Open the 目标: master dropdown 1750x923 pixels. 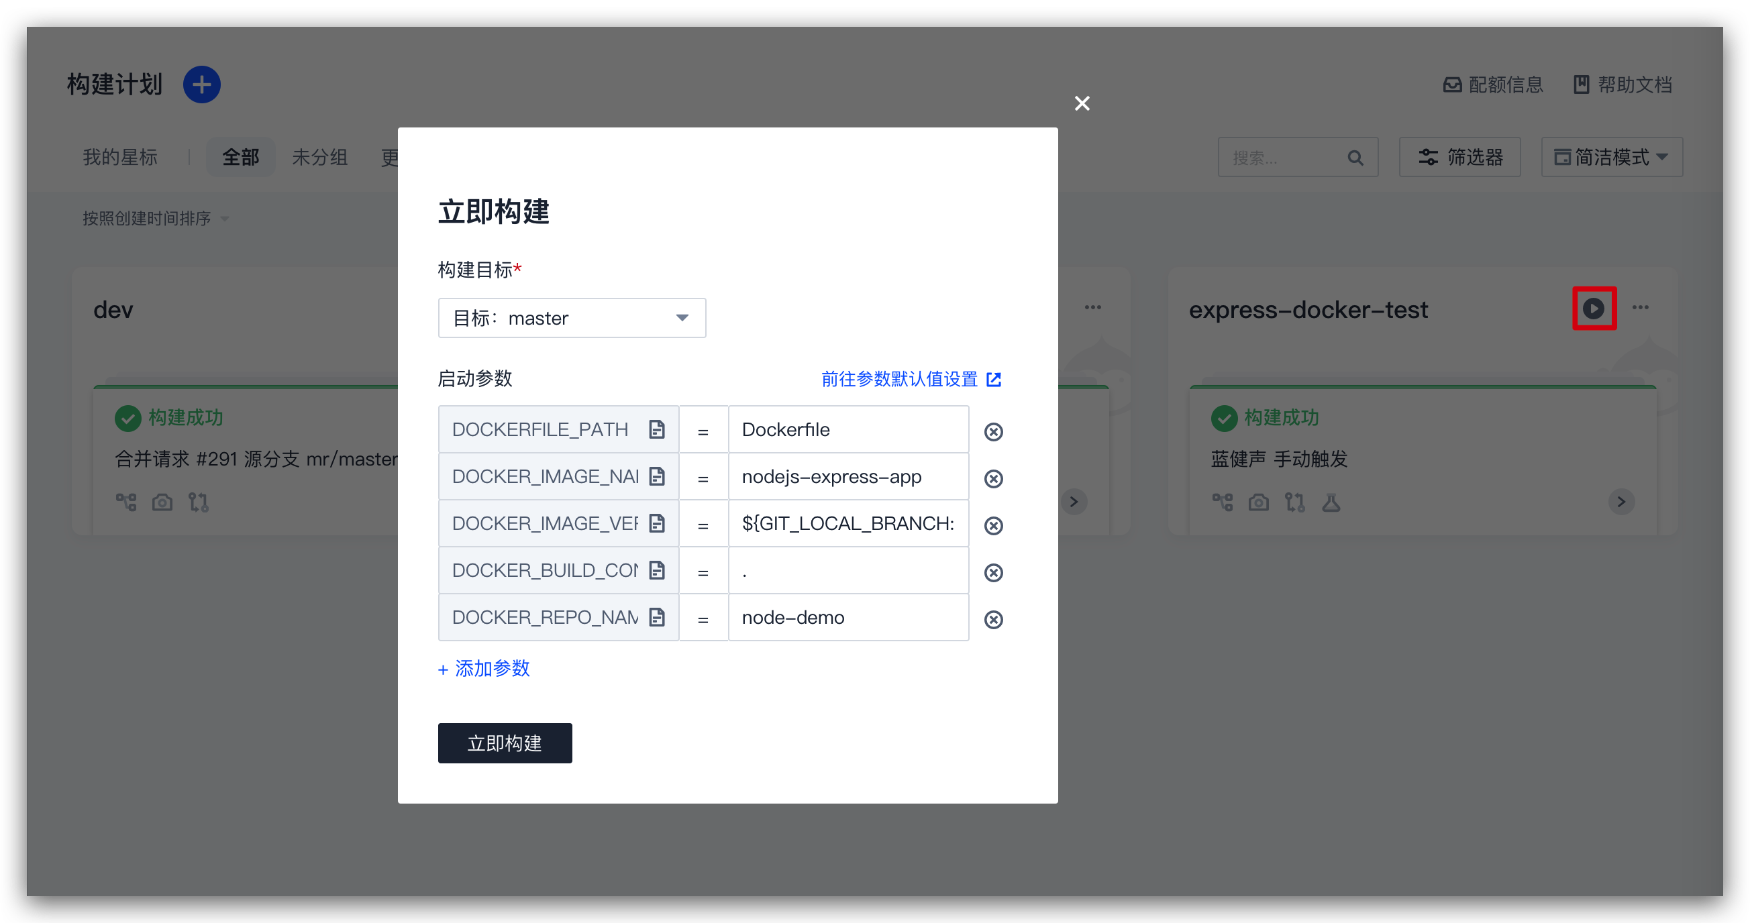click(x=571, y=318)
